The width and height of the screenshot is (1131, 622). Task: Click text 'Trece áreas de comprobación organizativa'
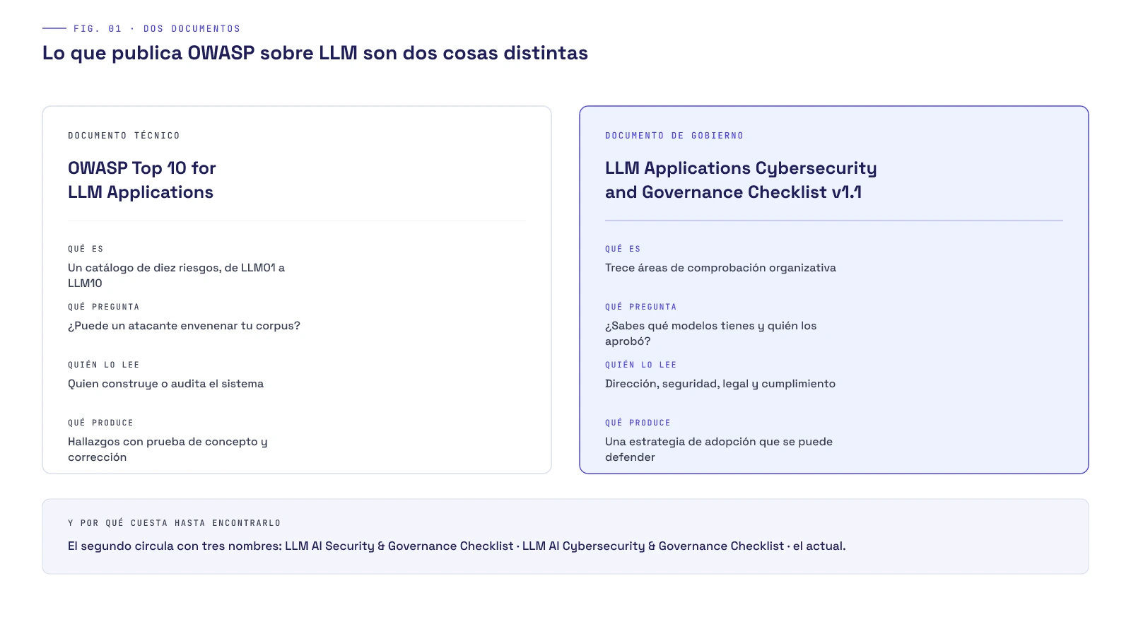pyautogui.click(x=720, y=268)
